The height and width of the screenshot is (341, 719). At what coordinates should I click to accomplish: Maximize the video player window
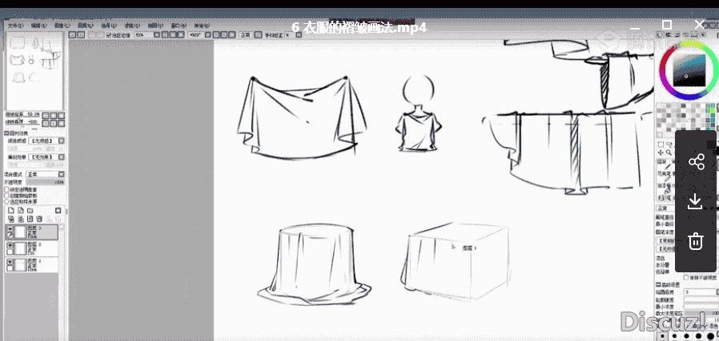pos(667,24)
